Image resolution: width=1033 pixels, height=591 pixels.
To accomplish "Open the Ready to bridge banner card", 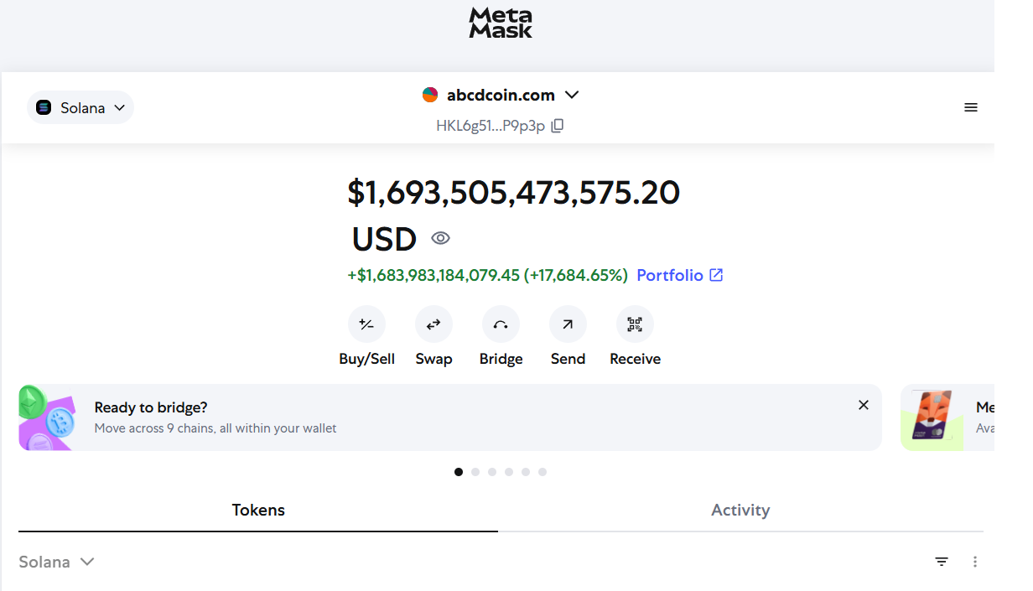I will pyautogui.click(x=419, y=417).
